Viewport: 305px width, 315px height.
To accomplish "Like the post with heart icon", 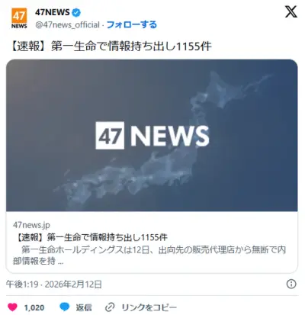I will coord(12,307).
